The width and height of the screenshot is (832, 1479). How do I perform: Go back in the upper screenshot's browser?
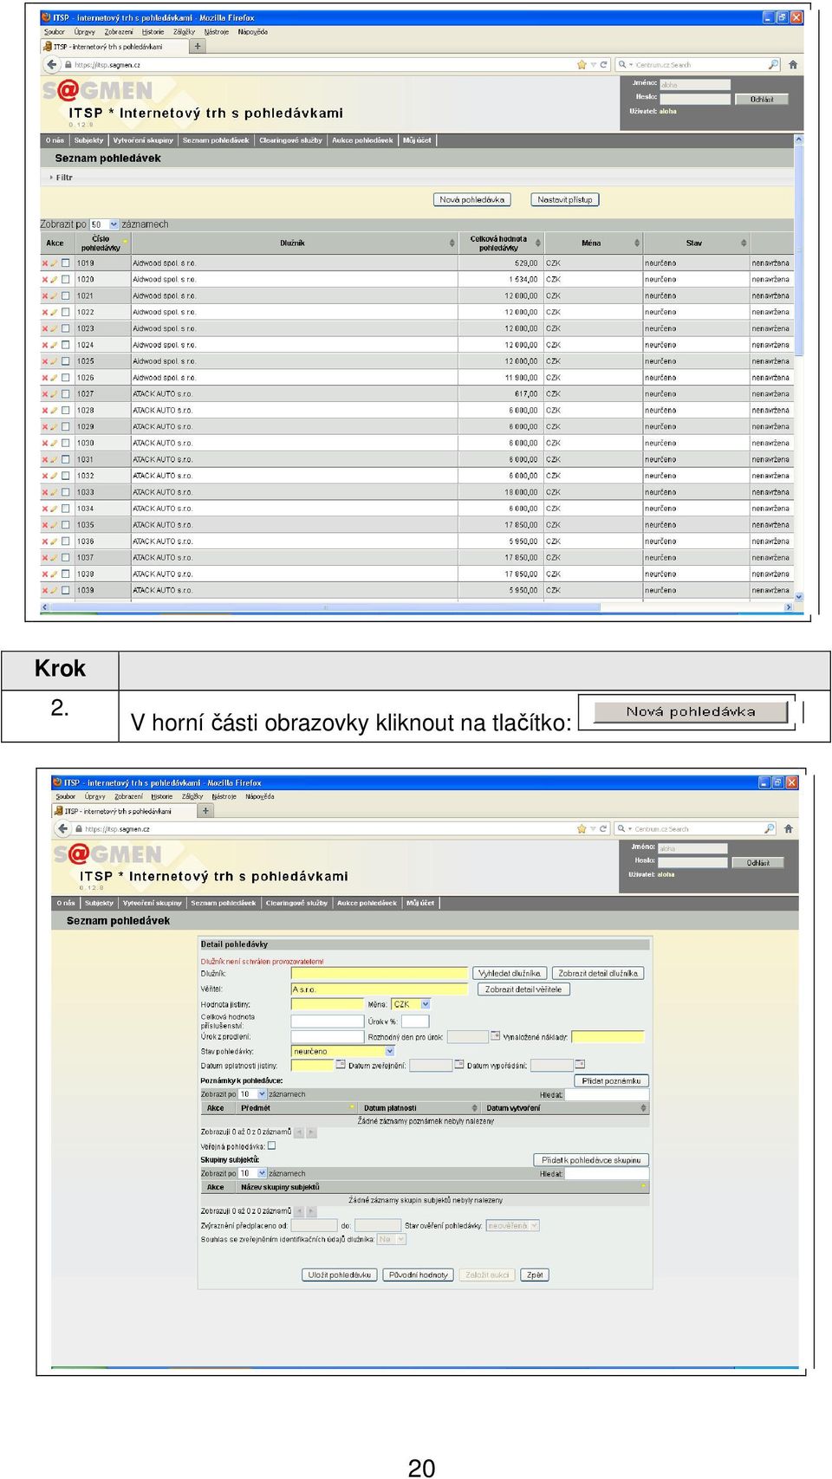tap(53, 64)
